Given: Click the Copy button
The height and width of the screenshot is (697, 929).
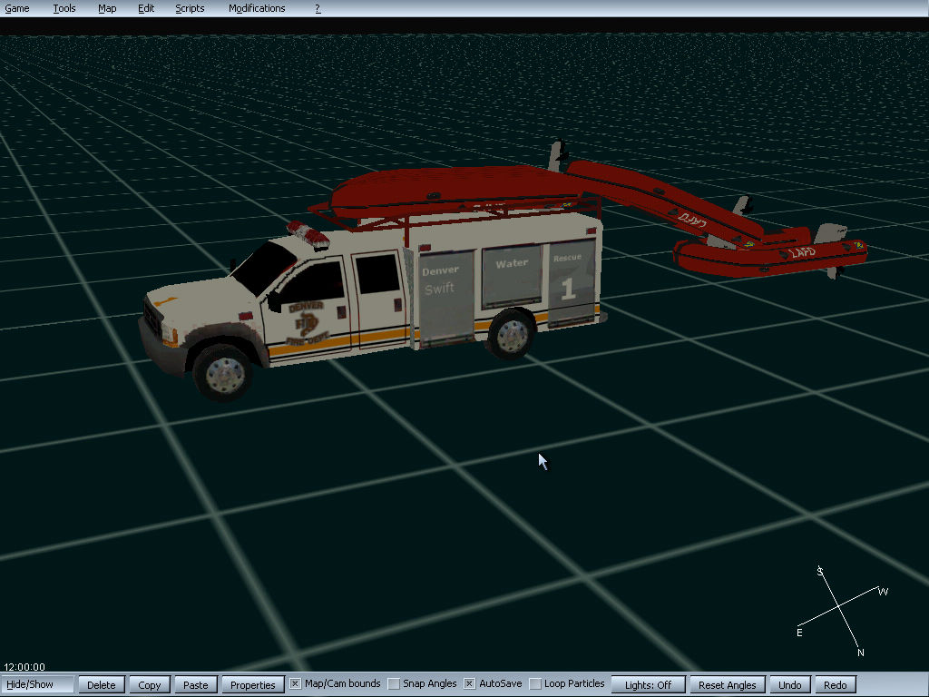Looking at the screenshot, I should click(150, 685).
